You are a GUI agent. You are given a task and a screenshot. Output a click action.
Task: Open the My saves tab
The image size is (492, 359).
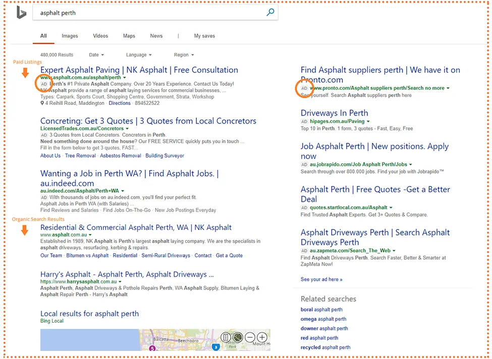coord(204,36)
